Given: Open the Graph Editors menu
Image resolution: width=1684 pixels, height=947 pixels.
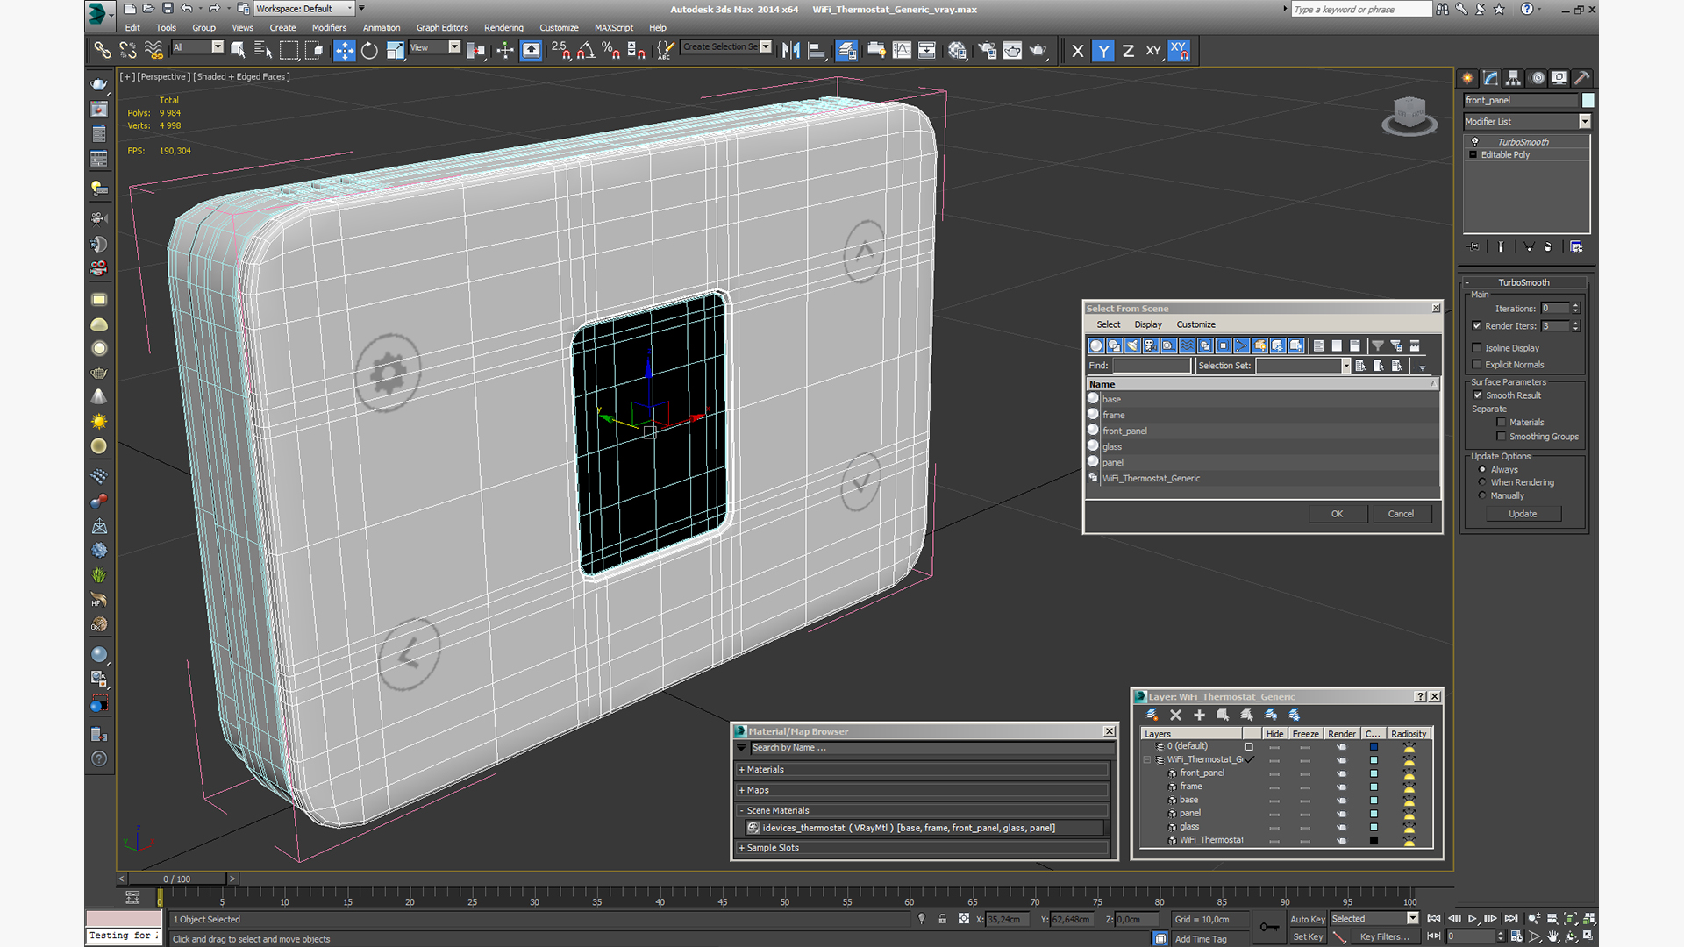Looking at the screenshot, I should point(442,27).
